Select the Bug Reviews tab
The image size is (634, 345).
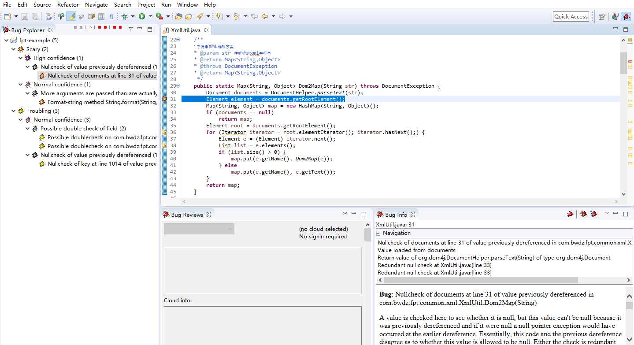(187, 215)
